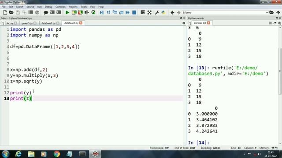Open the Source menu
This screenshot has height=158, width=282.
pos(30,7)
